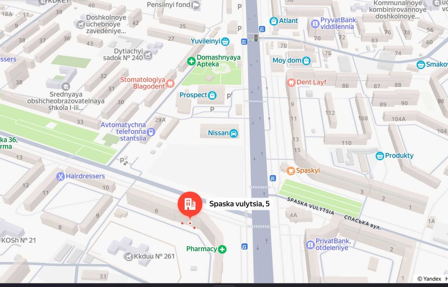This screenshot has width=448, height=287.
Task: Click the traffic light icon on avenue
Action: [x=256, y=38]
